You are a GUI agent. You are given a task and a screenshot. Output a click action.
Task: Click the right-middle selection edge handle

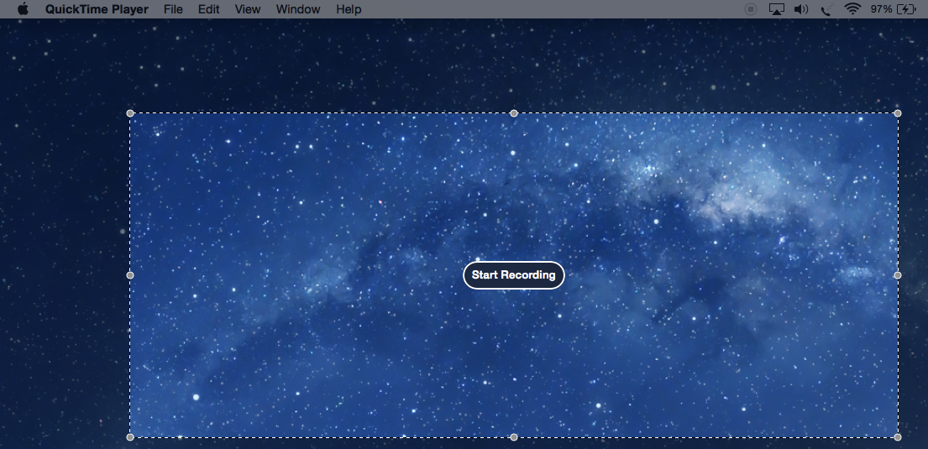(898, 275)
